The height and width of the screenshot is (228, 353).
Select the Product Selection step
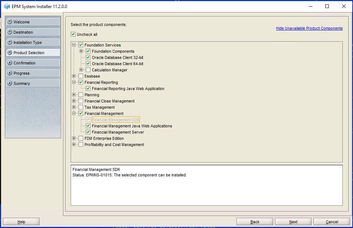[33, 52]
